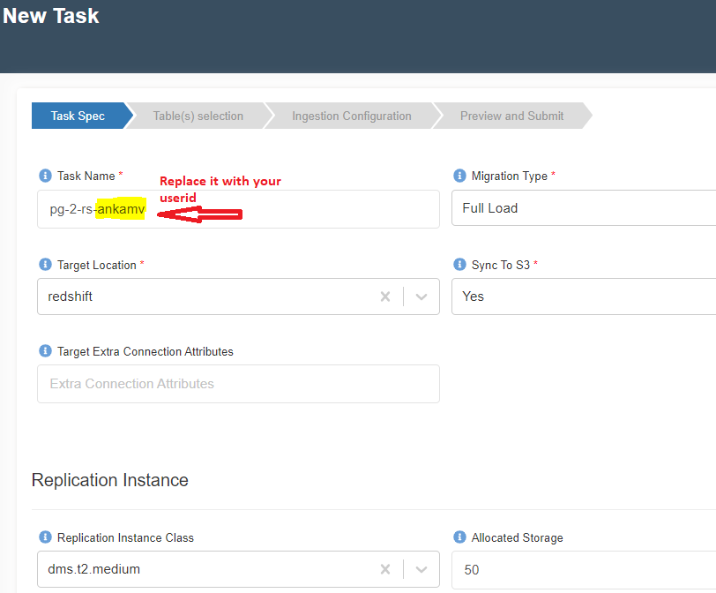Click the Task Name input field
The image size is (716, 593).
point(238,209)
